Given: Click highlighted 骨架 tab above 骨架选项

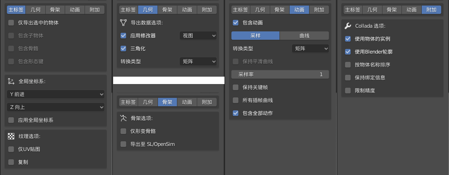Looking at the screenshot, I should pyautogui.click(x=168, y=102).
